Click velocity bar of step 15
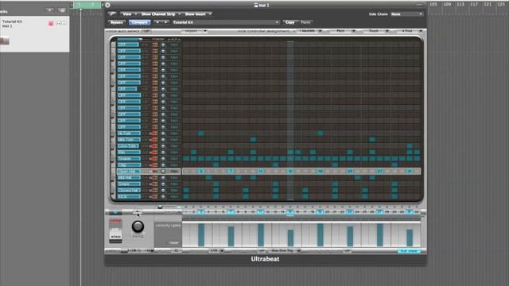509x286 pixels. pos(290,238)
